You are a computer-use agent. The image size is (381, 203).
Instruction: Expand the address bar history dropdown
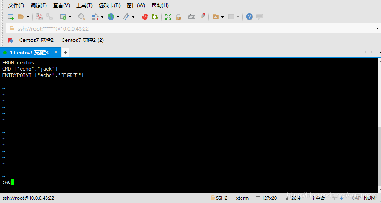[377, 28]
